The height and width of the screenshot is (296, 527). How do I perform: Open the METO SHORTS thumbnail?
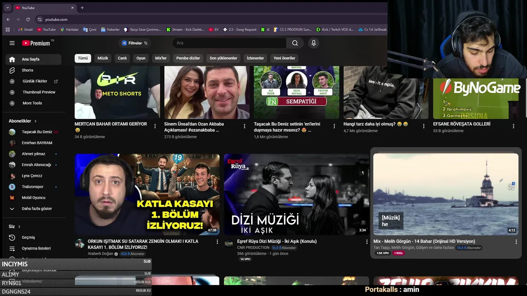click(x=117, y=92)
